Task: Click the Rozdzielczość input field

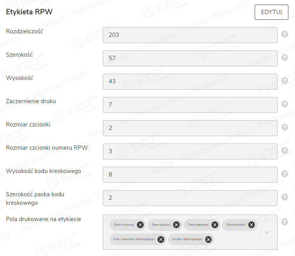Action: coord(190,35)
